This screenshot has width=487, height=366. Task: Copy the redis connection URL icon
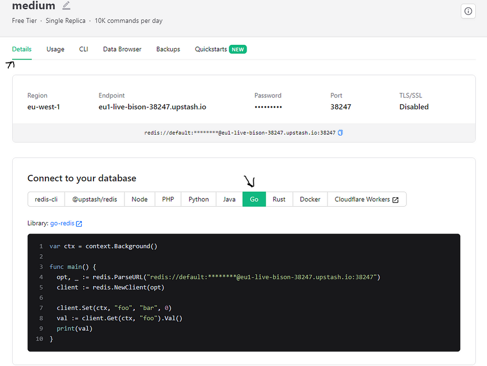pyautogui.click(x=341, y=133)
